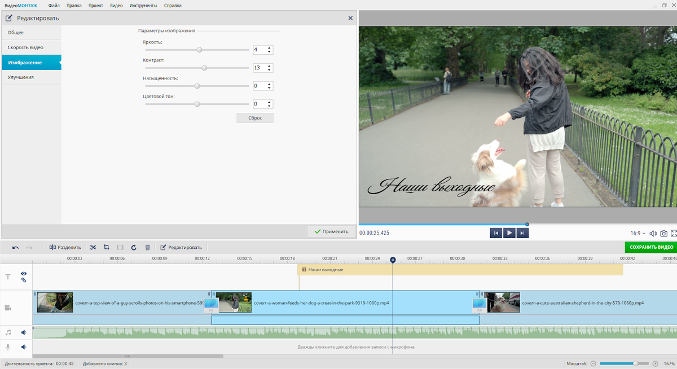Click the Разделить split button
The image size is (677, 369).
point(65,247)
